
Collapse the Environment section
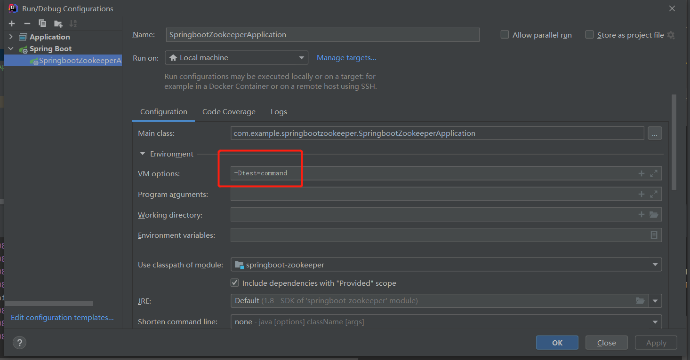click(143, 154)
